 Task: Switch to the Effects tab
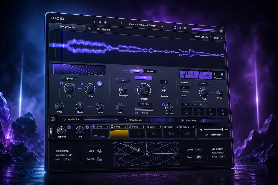click(103, 29)
